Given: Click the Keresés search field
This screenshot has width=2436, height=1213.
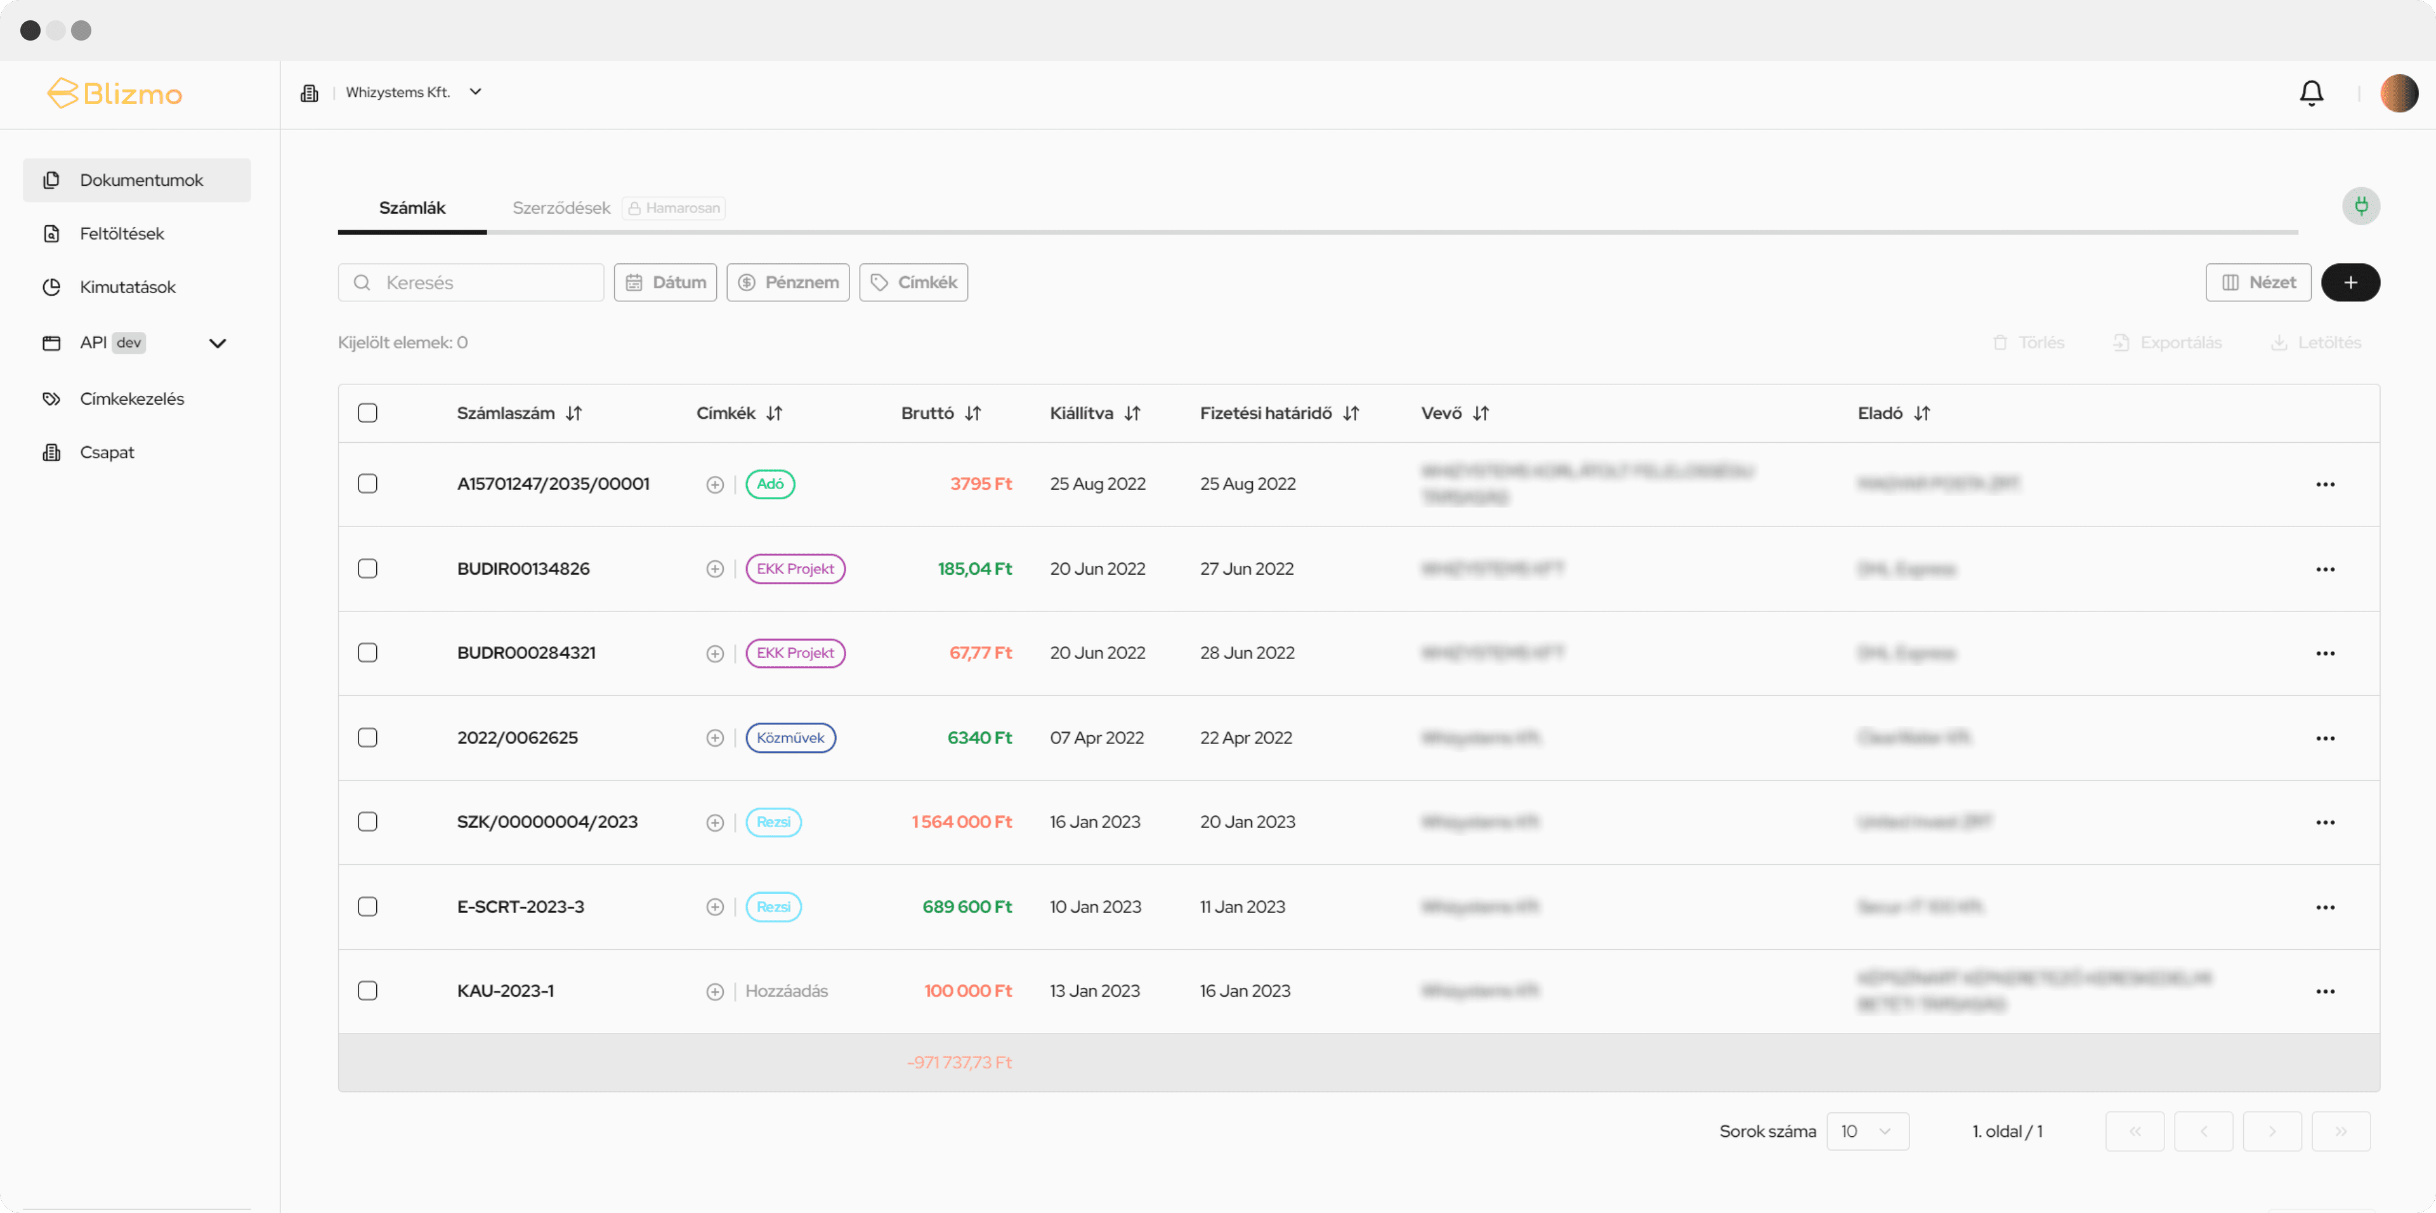Looking at the screenshot, I should tap(471, 283).
